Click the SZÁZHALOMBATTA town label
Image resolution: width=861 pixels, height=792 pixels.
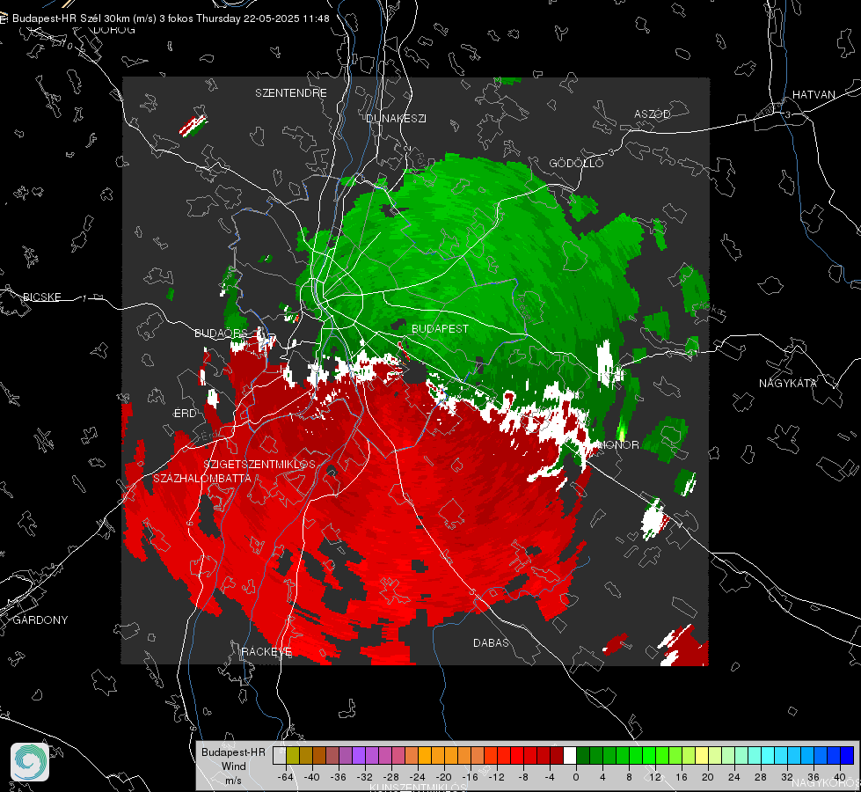[202, 478]
